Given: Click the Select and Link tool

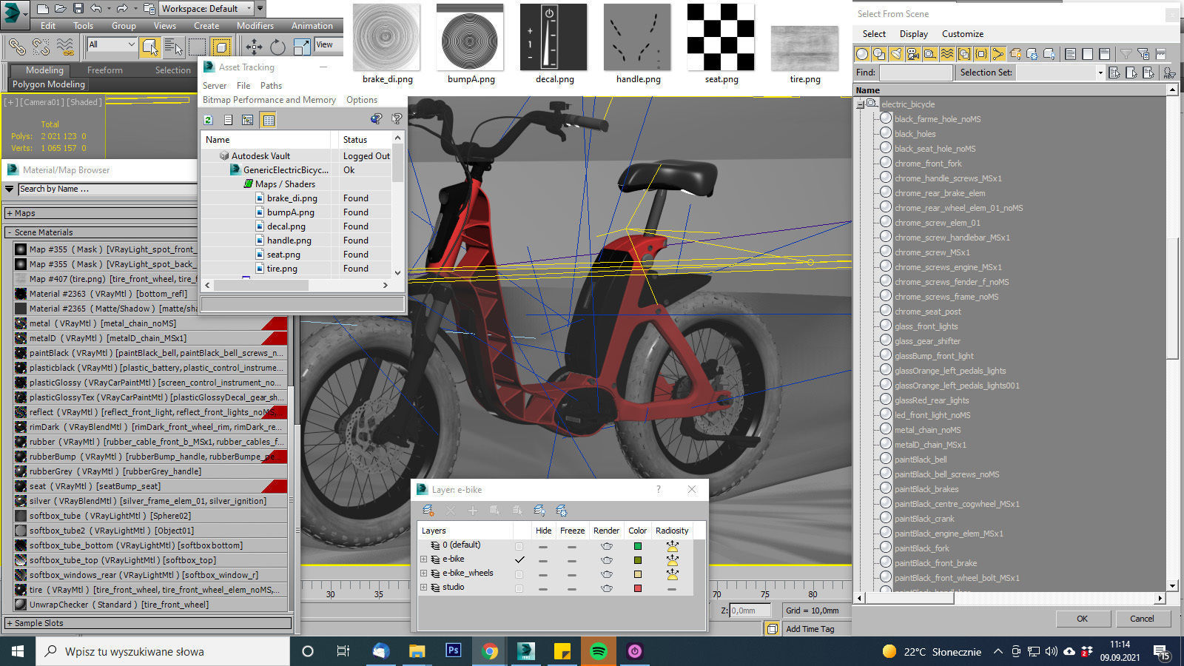Looking at the screenshot, I should click(x=16, y=47).
